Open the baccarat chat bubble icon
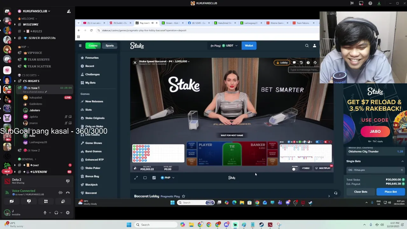 294,63
